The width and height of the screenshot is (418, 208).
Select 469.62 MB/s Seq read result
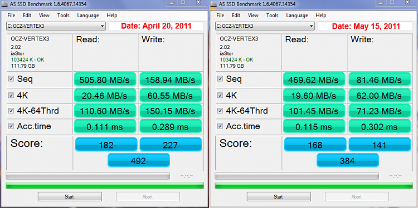click(x=314, y=80)
